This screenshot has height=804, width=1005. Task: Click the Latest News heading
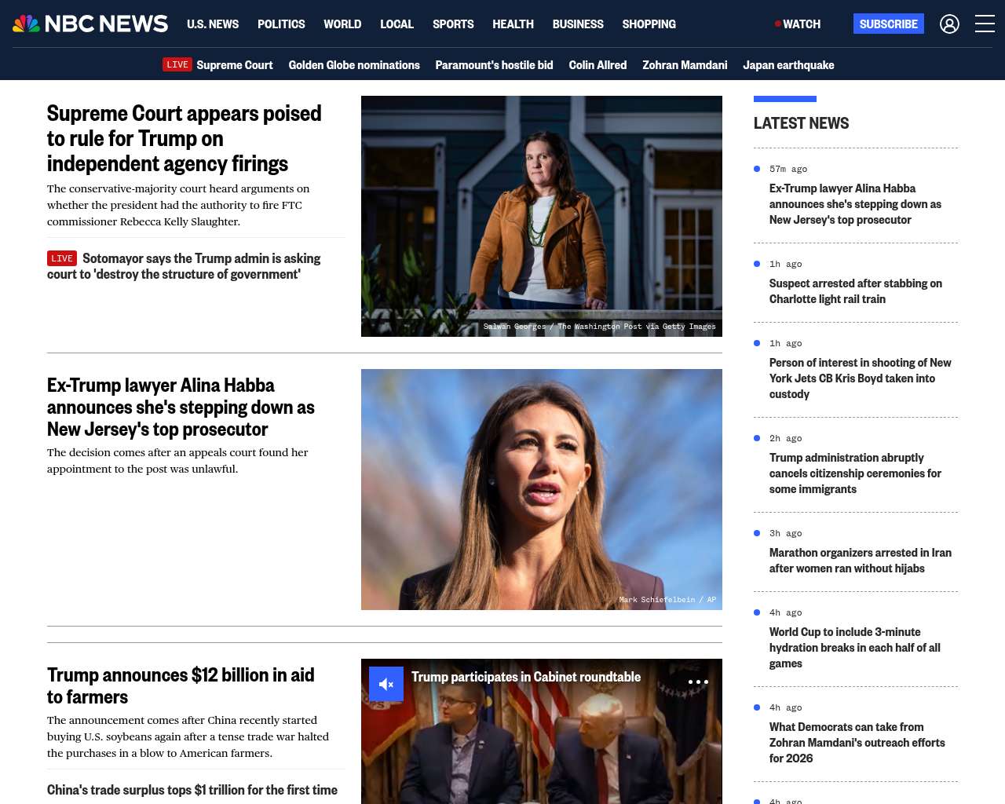click(x=801, y=123)
